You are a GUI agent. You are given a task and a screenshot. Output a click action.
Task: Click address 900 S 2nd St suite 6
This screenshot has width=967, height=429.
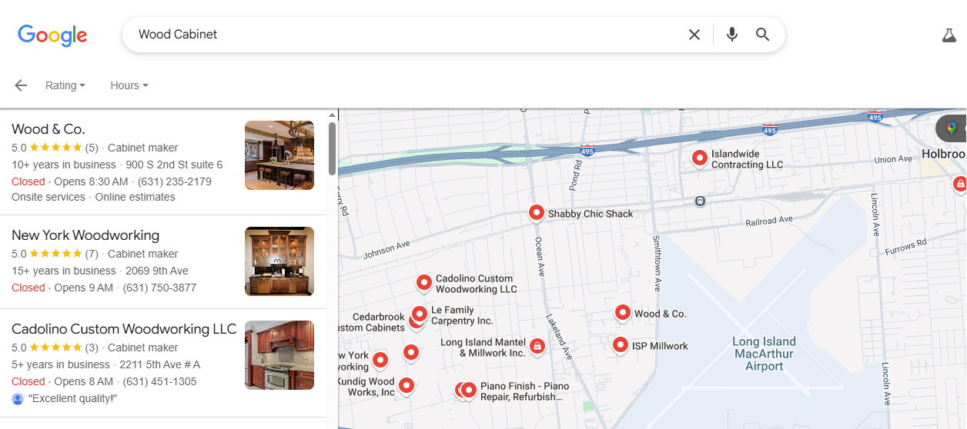174,165
